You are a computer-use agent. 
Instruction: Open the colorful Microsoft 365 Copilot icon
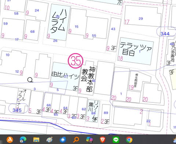click(x=89, y=140)
